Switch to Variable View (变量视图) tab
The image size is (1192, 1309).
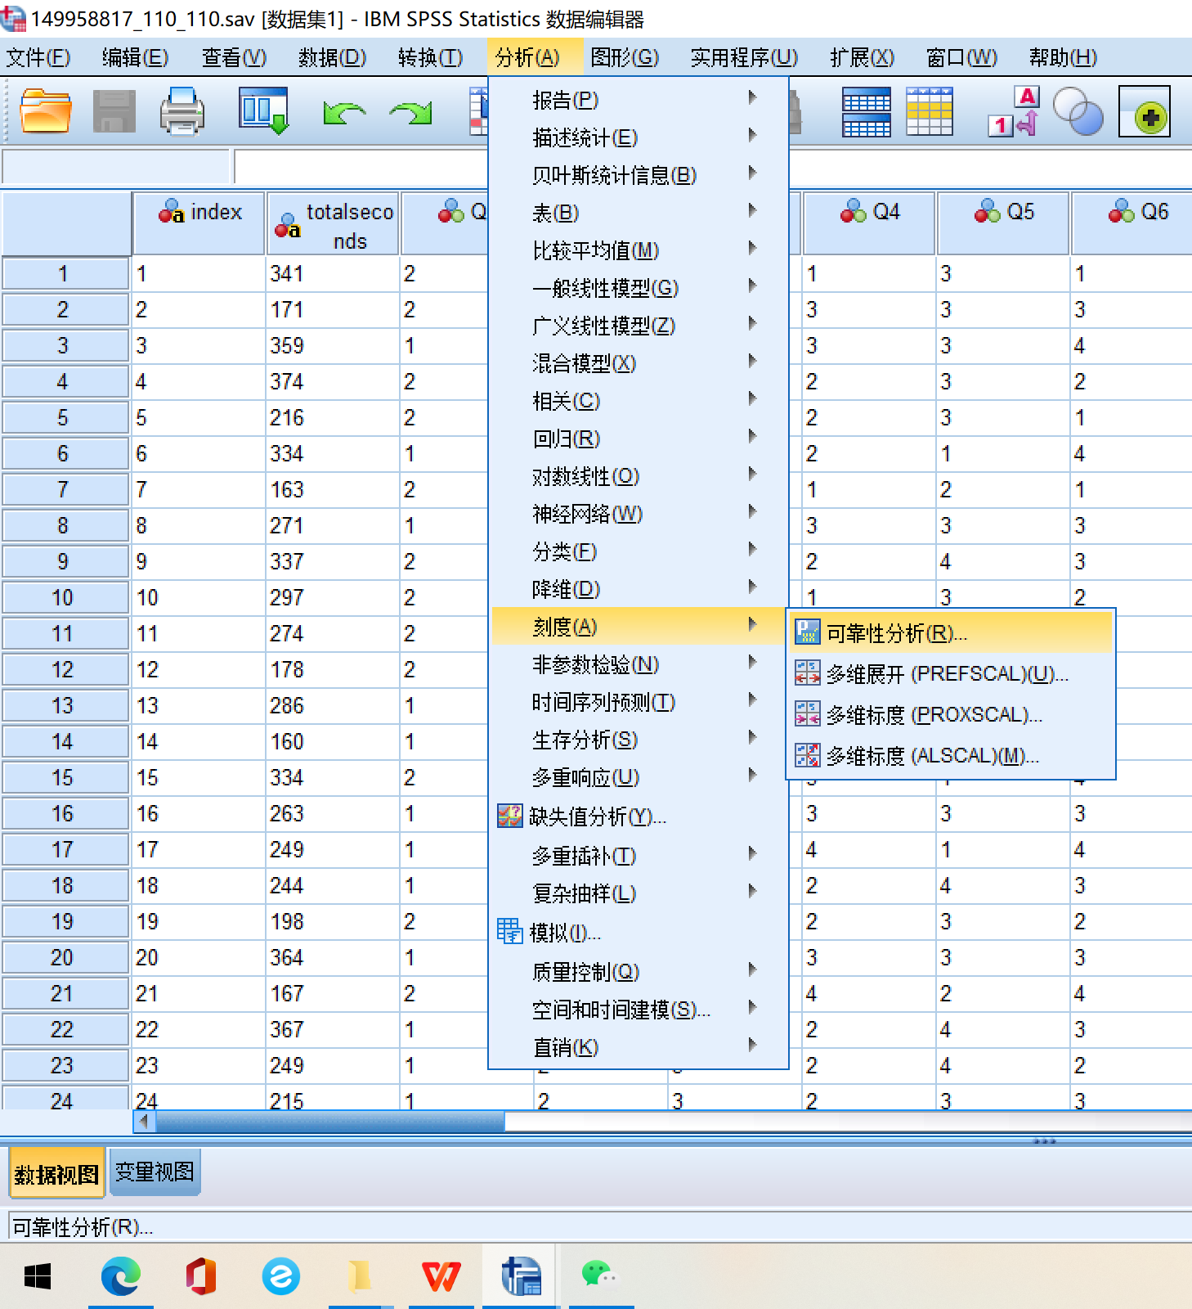[x=155, y=1172]
